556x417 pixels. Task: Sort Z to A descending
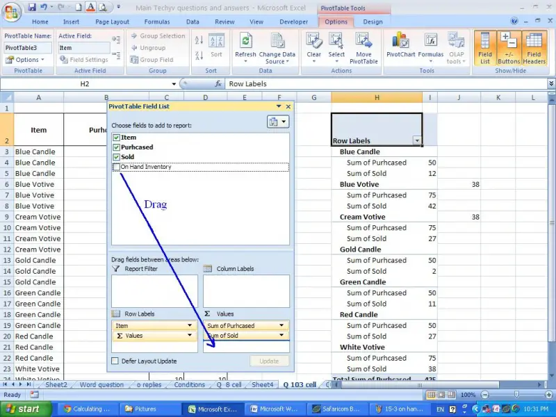[x=199, y=56]
